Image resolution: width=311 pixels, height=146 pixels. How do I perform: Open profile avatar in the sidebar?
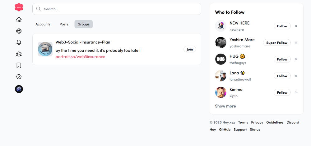tap(19, 89)
